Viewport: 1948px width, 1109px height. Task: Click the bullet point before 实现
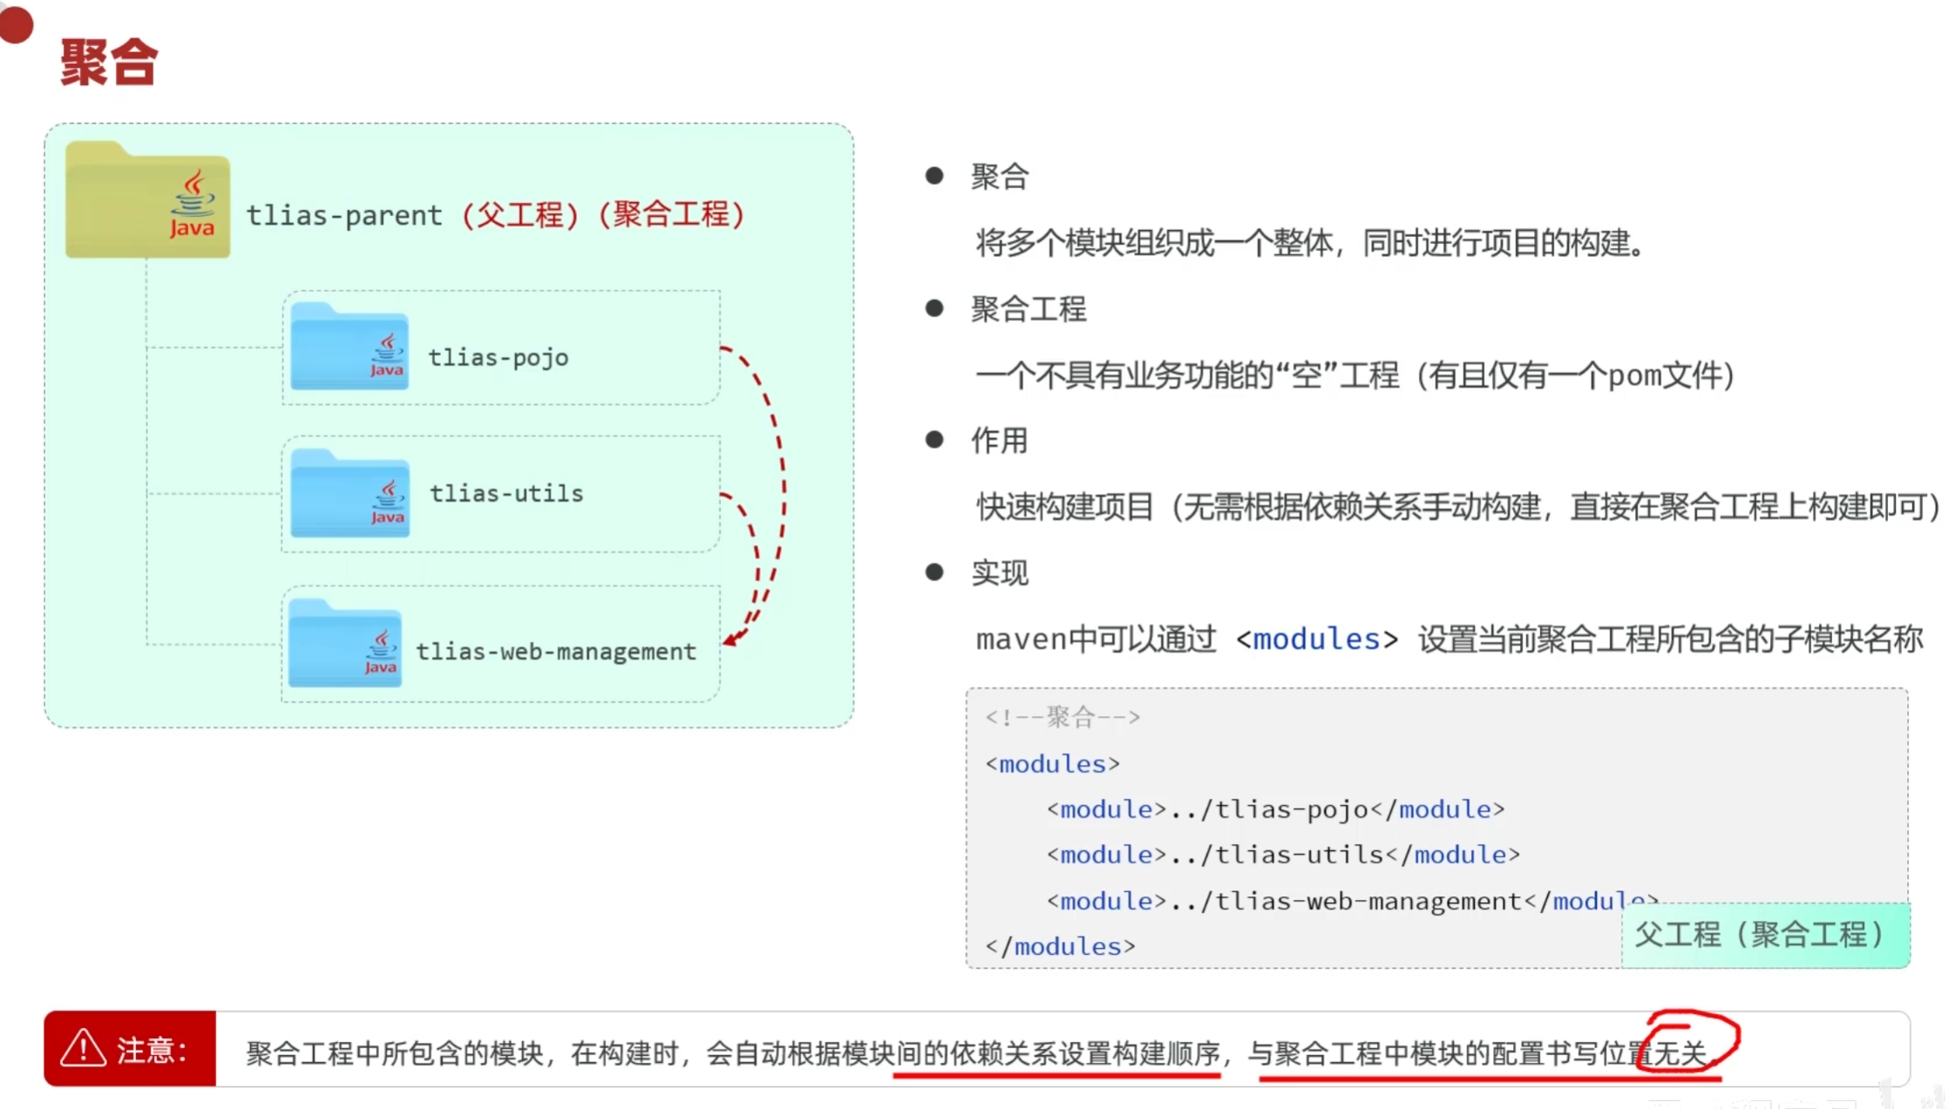pos(934,572)
